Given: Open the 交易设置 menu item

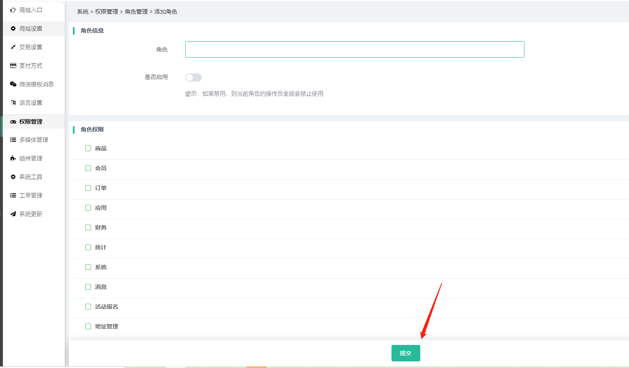Looking at the screenshot, I should click(x=34, y=47).
